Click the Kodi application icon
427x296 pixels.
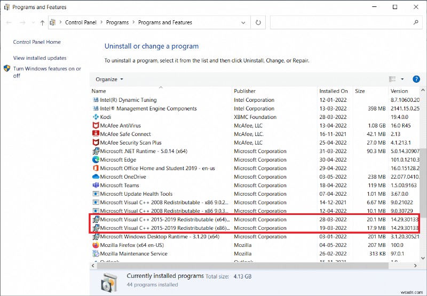click(x=96, y=117)
